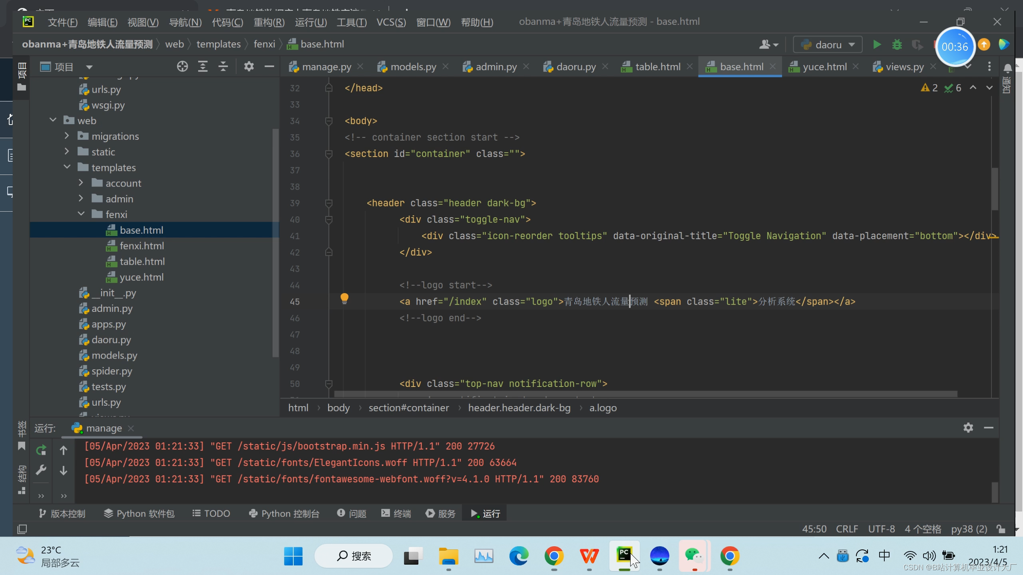This screenshot has height=575, width=1023.
Task: Click the green Run button in toolbar
Action: point(877,45)
